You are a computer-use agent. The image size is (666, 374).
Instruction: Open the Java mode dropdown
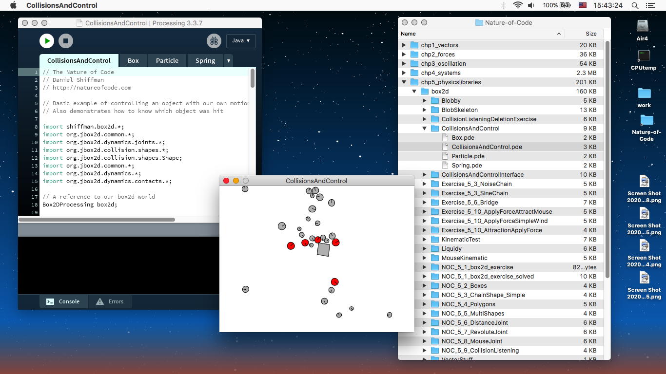241,41
